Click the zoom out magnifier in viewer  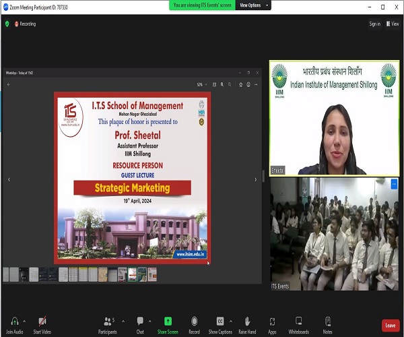230,84
